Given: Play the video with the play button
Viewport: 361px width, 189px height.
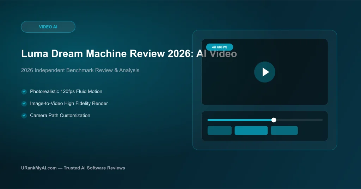Looking at the screenshot, I should point(264,72).
